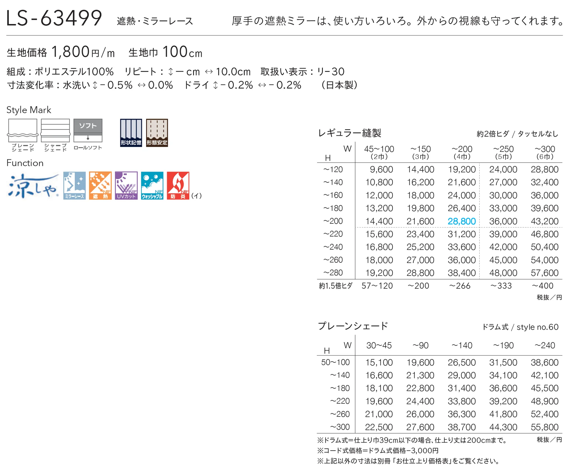Image resolution: width=573 pixels, height=473 pixels.
Task: Click the プレーンシェード style mark icon
Action: click(23, 135)
